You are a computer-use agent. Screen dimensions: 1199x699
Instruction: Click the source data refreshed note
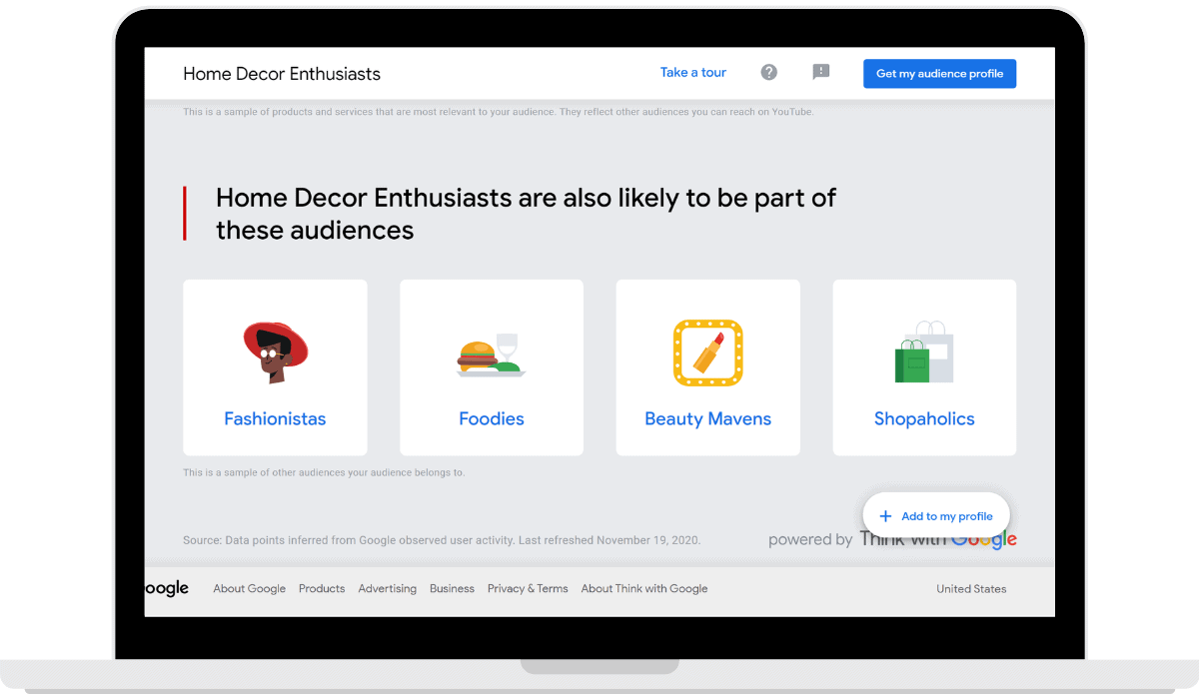pos(442,540)
